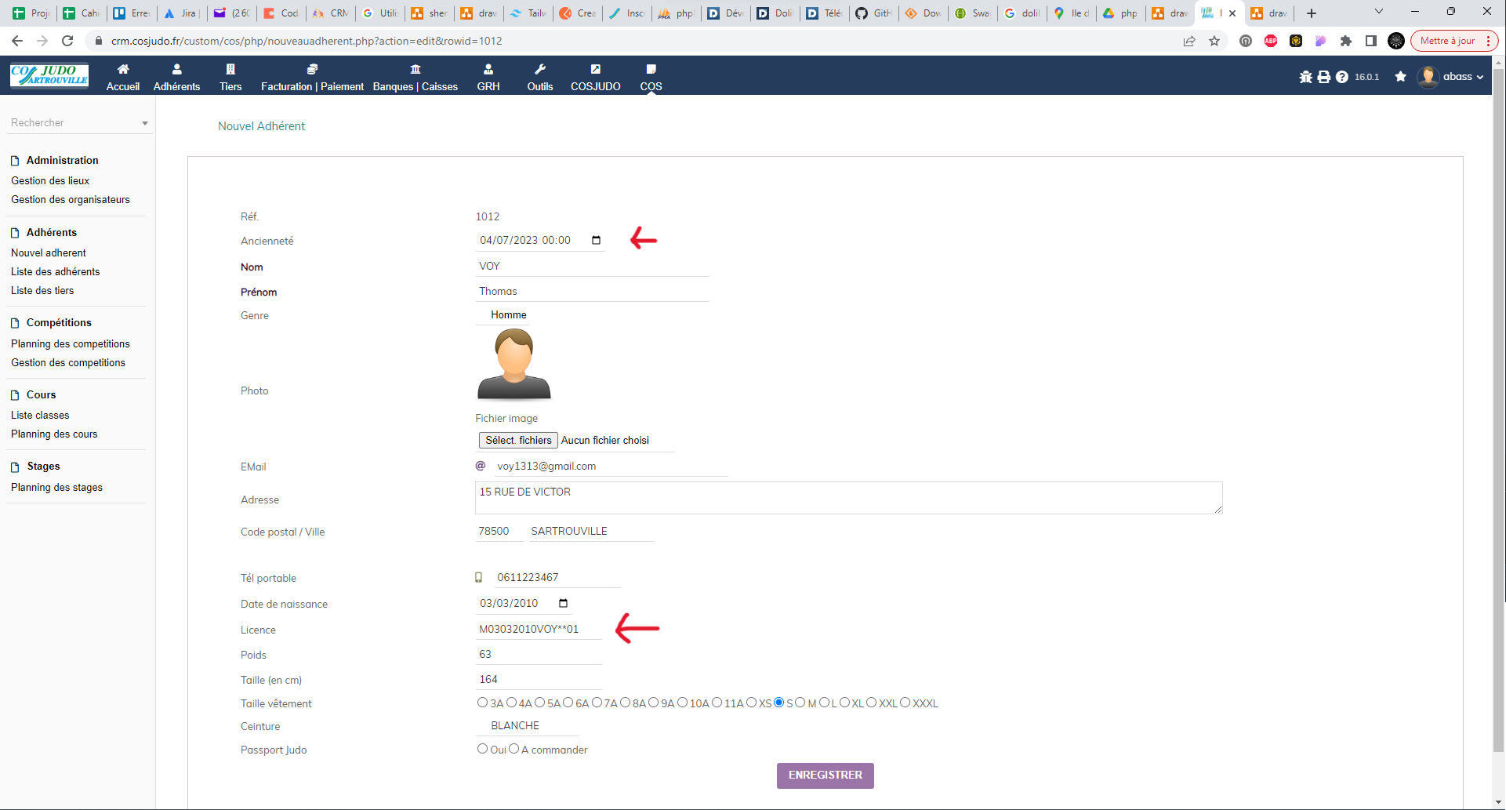
Task: Click the Licence input field
Action: (539, 629)
